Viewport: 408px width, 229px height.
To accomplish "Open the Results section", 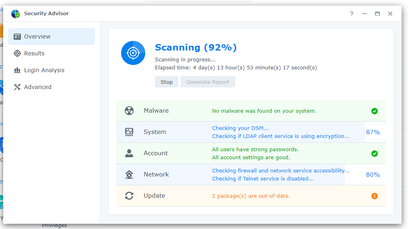I will [x=34, y=53].
